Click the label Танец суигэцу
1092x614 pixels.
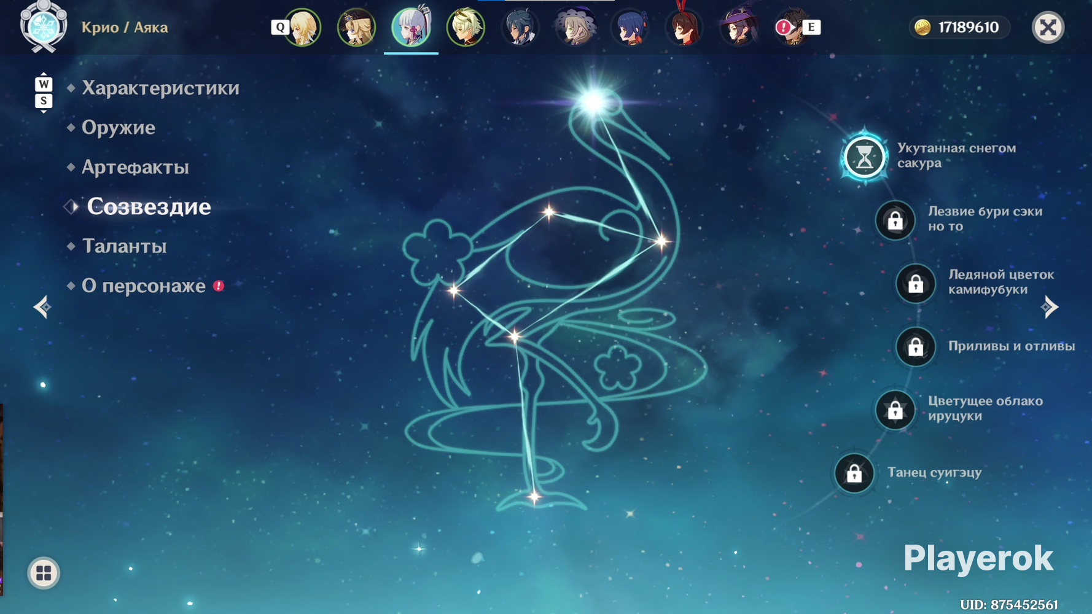pos(934,472)
